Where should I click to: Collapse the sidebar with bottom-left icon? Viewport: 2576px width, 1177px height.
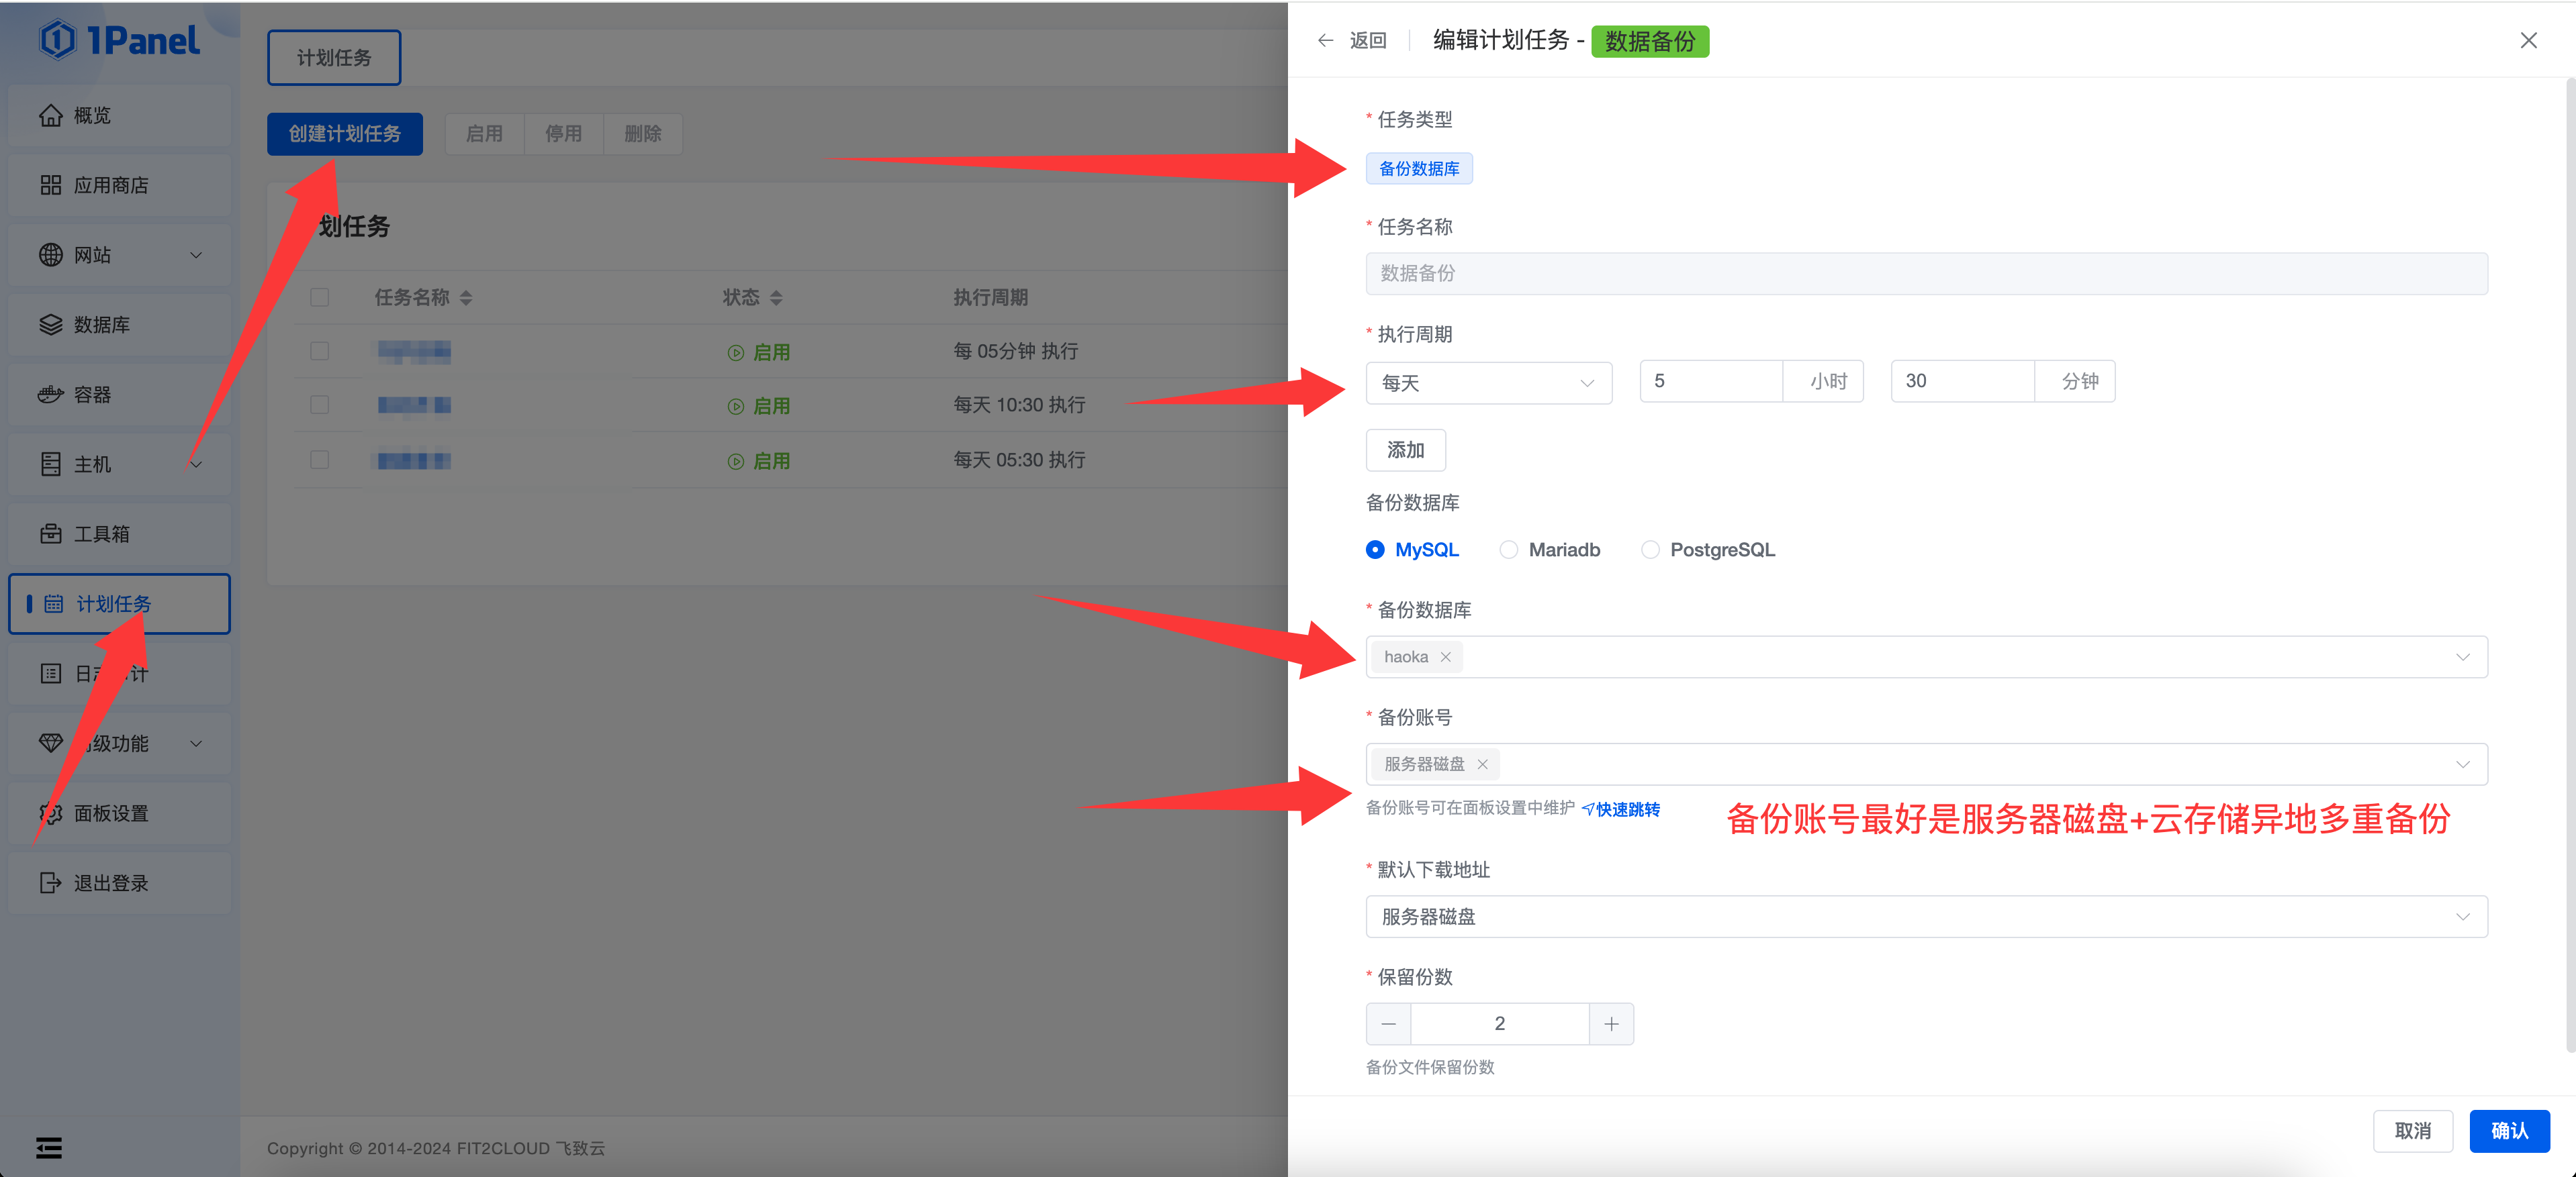[48, 1147]
